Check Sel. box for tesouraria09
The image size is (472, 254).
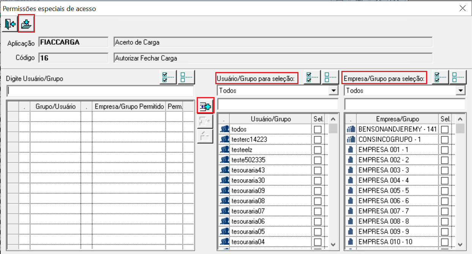coord(318,191)
